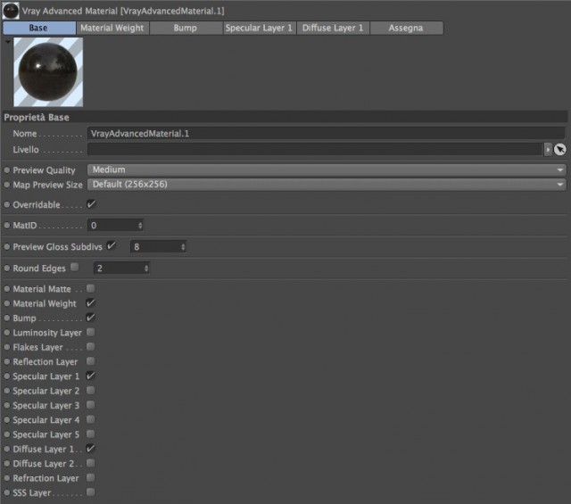
Task: Click the Specular Layer 5 animation dot
Action: 7,434
